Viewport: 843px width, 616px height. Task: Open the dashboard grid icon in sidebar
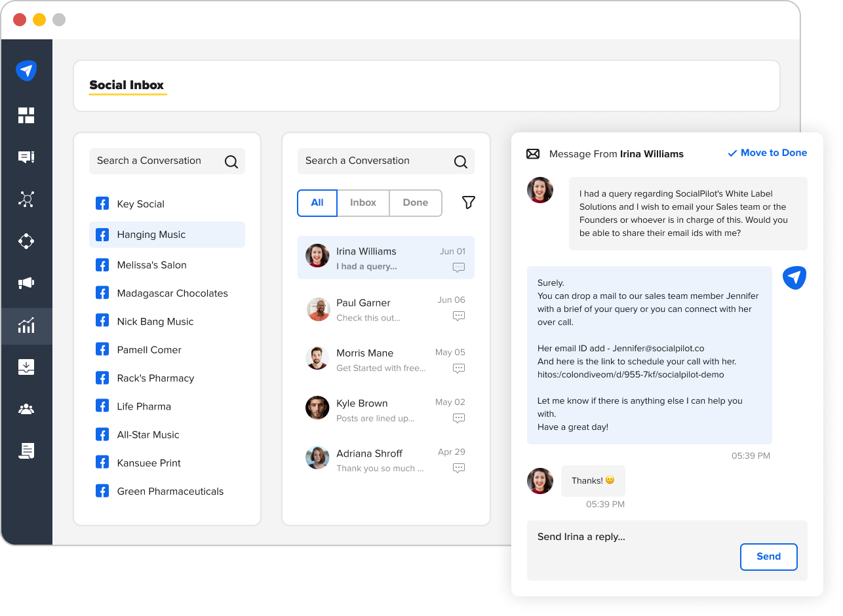26,115
